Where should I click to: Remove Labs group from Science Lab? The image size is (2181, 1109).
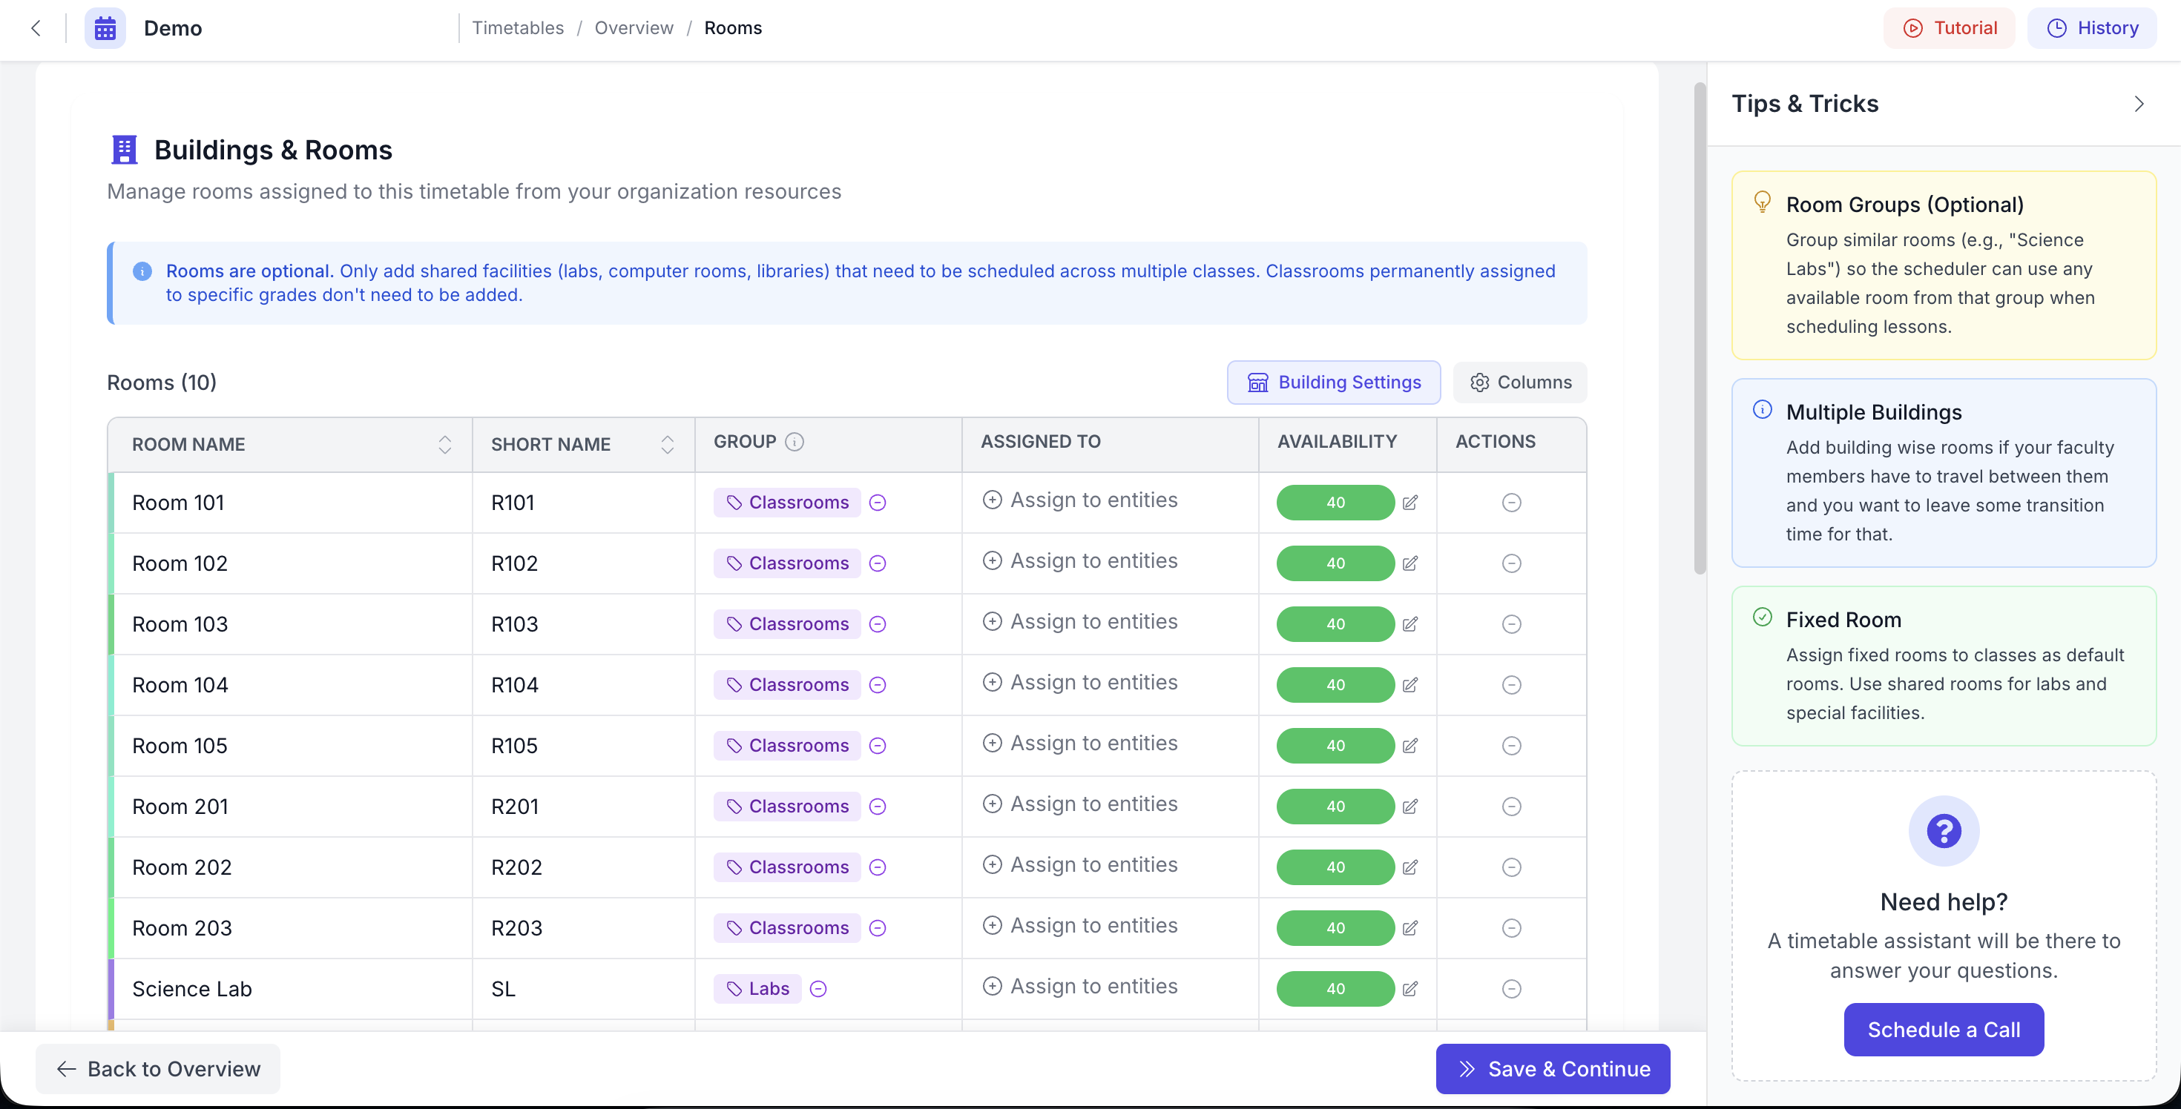818,989
